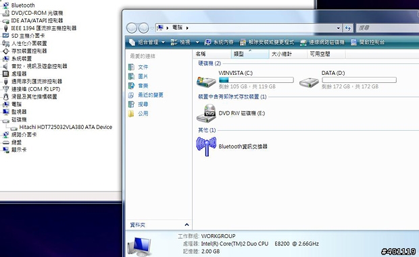The height and width of the screenshot is (257, 419).
Task: Select the 人性化介面裝置 icon in Device Manager
Action: 5,43
